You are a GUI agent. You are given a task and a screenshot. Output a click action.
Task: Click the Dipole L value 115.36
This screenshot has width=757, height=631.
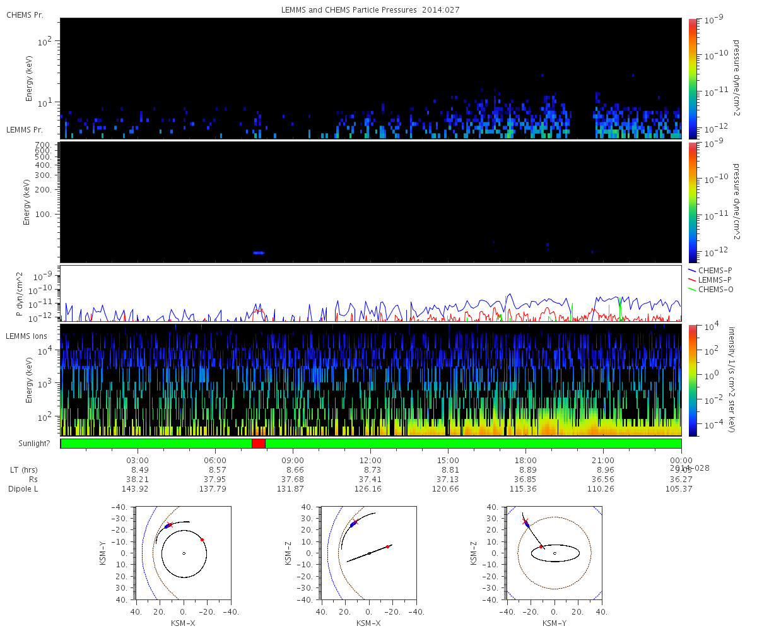click(x=524, y=489)
